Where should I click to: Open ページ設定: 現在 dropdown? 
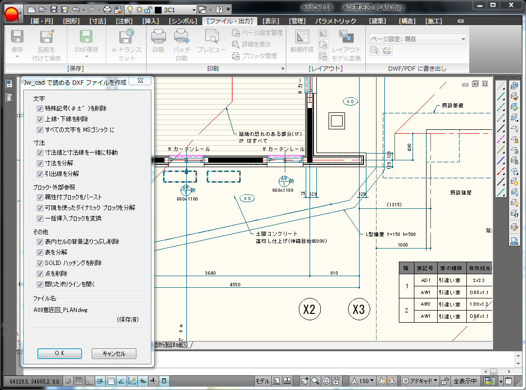tap(463, 39)
